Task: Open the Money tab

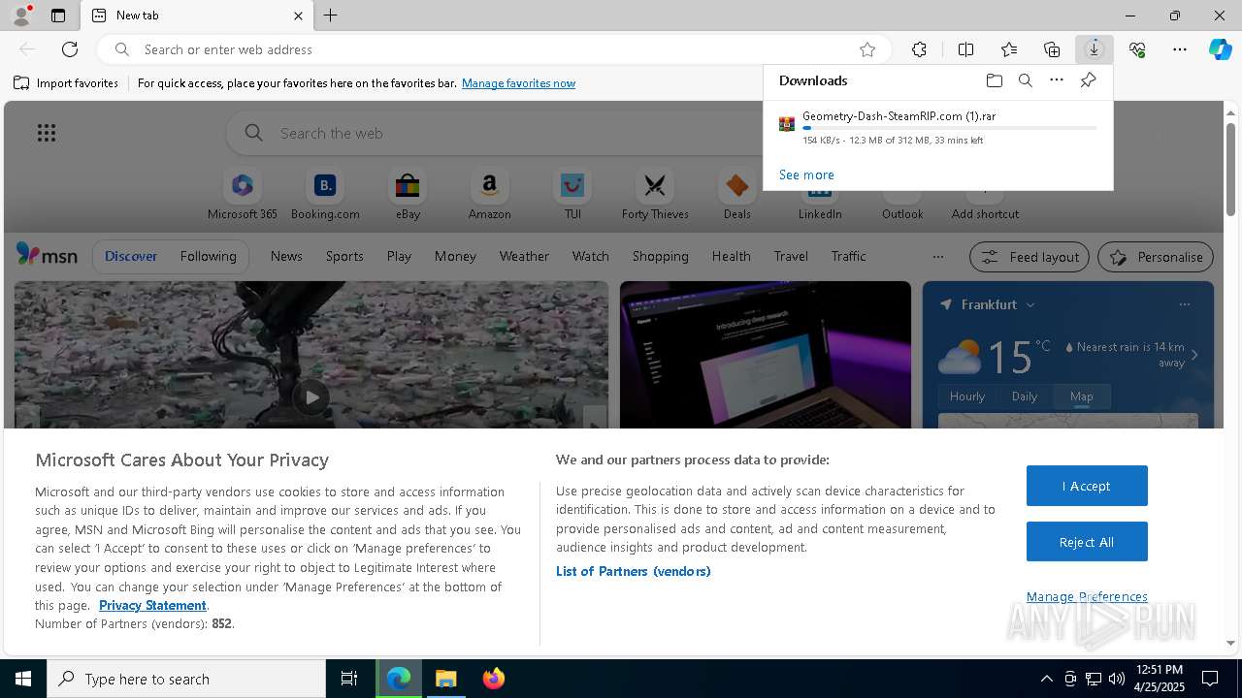Action: click(455, 256)
